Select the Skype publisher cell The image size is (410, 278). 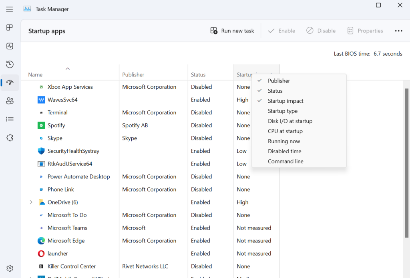(129, 138)
